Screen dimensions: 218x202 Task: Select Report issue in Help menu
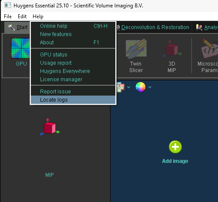73,92
